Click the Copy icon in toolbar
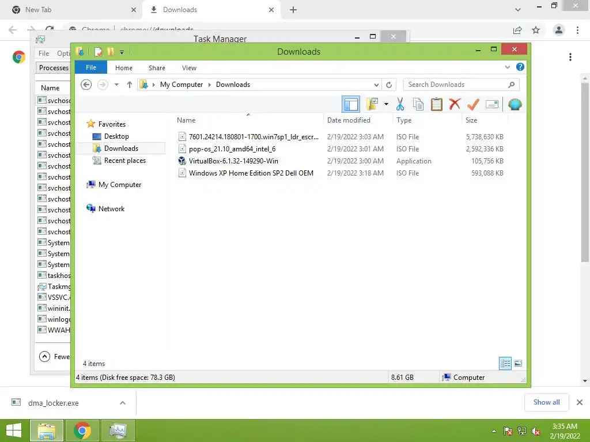The width and height of the screenshot is (590, 442). [x=418, y=104]
